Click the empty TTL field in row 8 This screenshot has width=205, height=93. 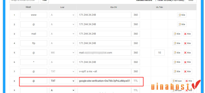click(x=136, y=81)
